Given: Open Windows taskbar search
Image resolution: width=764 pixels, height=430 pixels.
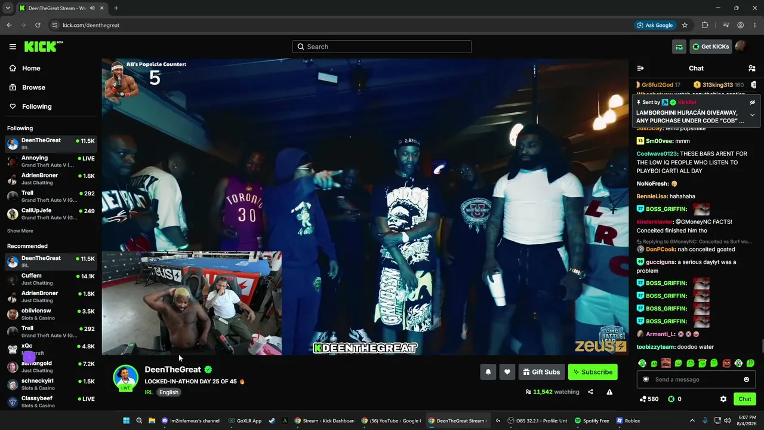Looking at the screenshot, I should click(x=139, y=420).
